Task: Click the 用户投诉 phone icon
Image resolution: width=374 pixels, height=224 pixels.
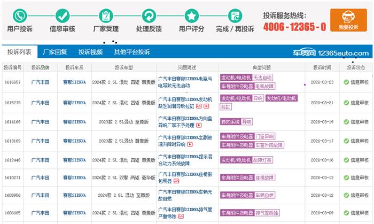Action: (x=20, y=15)
